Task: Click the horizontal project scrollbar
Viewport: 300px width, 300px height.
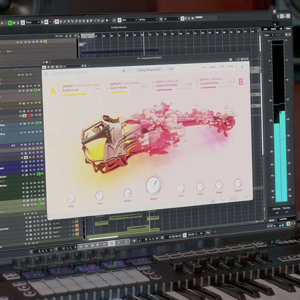Action: coord(103,239)
